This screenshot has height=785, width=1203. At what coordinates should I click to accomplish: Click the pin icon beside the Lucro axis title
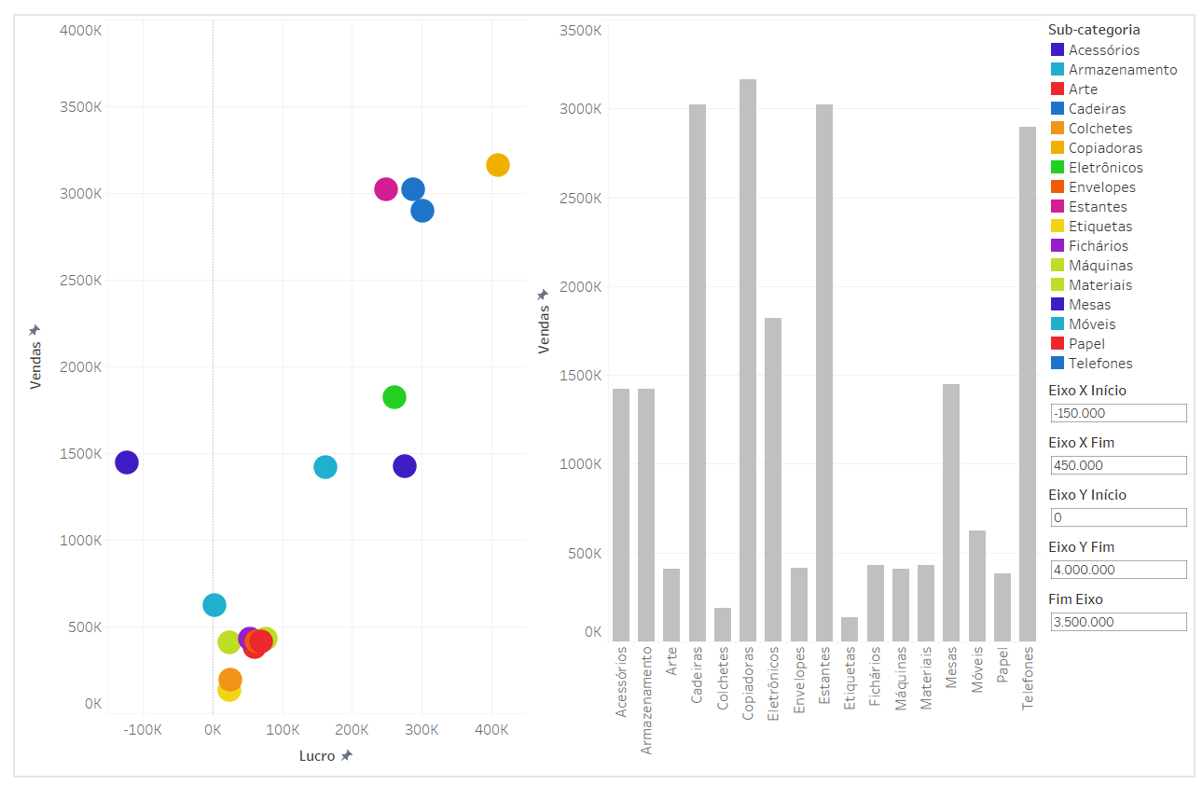pyautogui.click(x=346, y=755)
